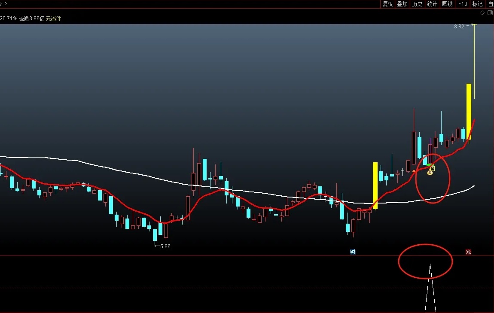
Task: Click the 5.86 low price label
Action: click(x=165, y=246)
